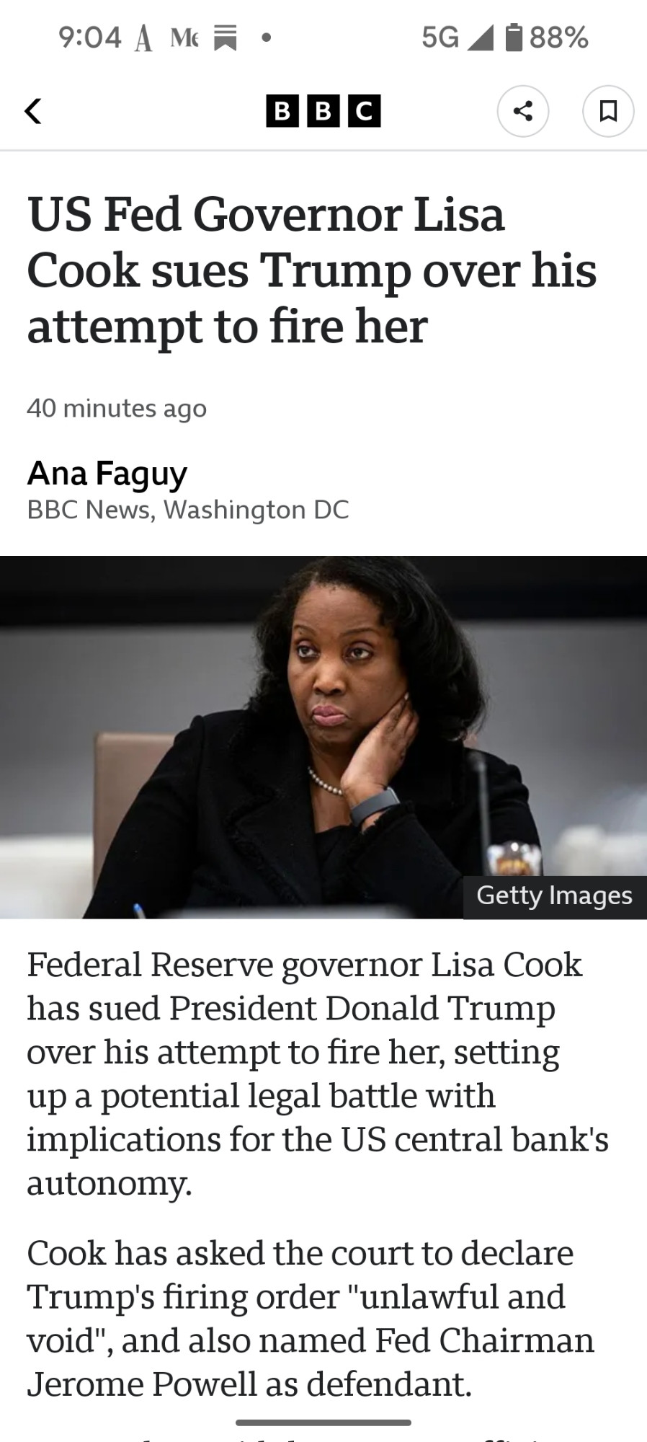Tap the notification A icon in status bar

point(143,38)
